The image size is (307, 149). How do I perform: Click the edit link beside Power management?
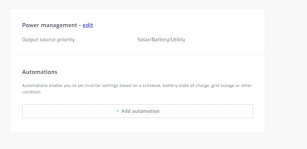88,25
